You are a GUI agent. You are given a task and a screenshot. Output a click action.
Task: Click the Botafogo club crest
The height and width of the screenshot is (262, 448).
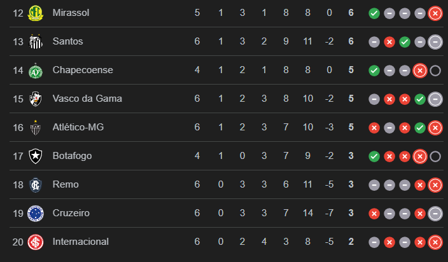pyautogui.click(x=35, y=156)
